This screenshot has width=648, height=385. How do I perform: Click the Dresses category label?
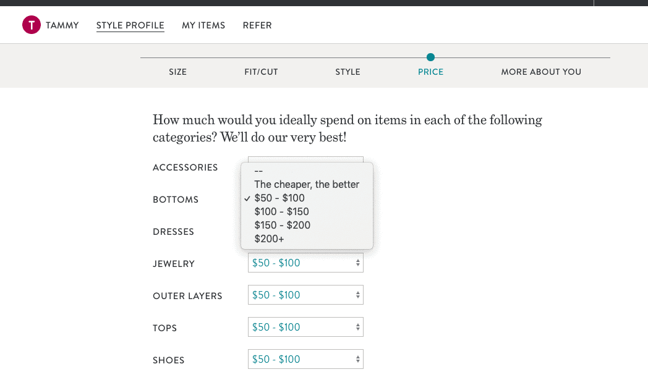(173, 232)
